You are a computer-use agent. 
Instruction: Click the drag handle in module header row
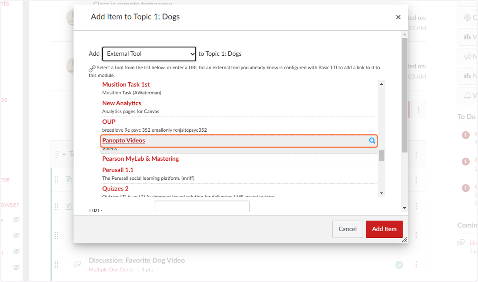coord(57,154)
